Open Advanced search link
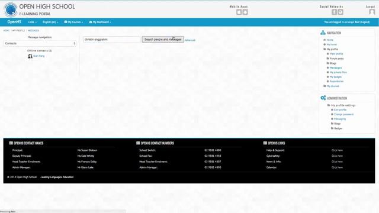The width and height of the screenshot is (379, 213). (x=190, y=40)
